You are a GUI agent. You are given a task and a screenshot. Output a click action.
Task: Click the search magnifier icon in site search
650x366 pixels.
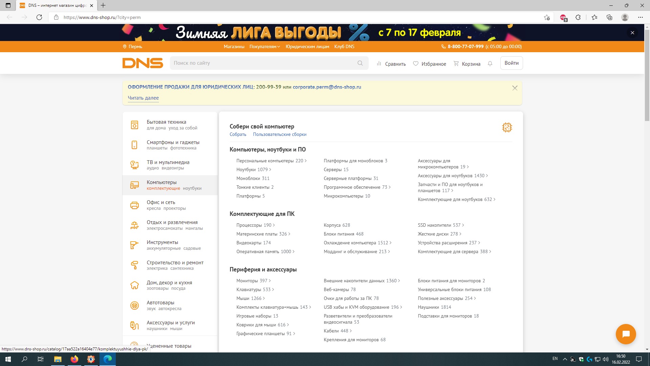click(x=360, y=63)
